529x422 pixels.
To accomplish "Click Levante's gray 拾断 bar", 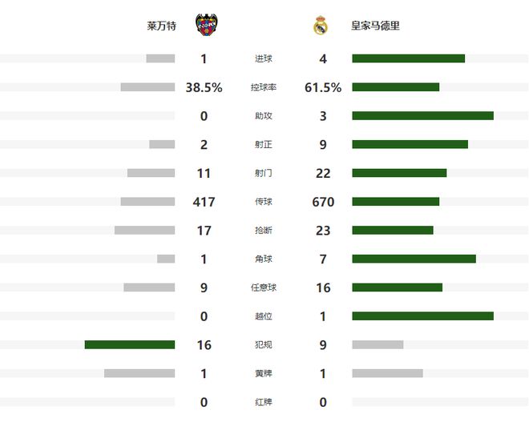I will click(144, 231).
